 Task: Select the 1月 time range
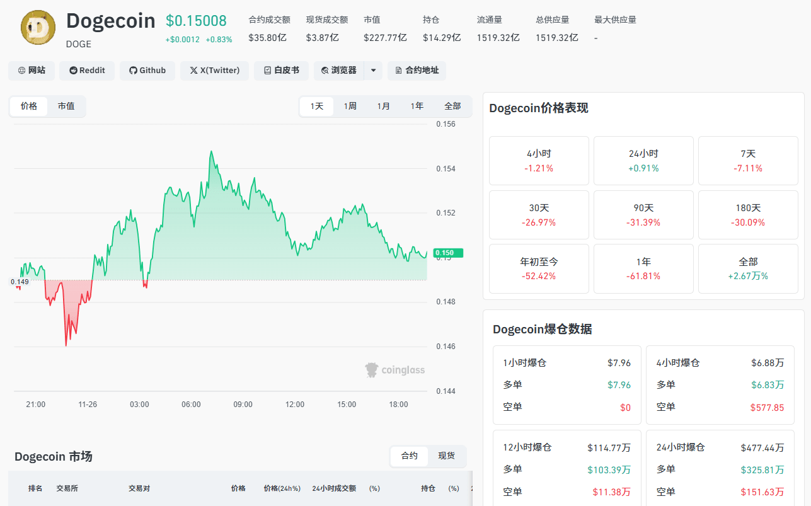tap(384, 106)
